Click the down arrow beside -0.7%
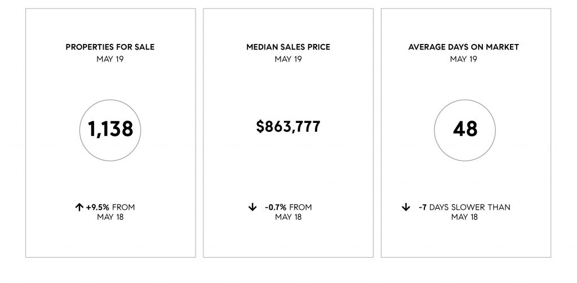The image size is (577, 283). tap(252, 207)
